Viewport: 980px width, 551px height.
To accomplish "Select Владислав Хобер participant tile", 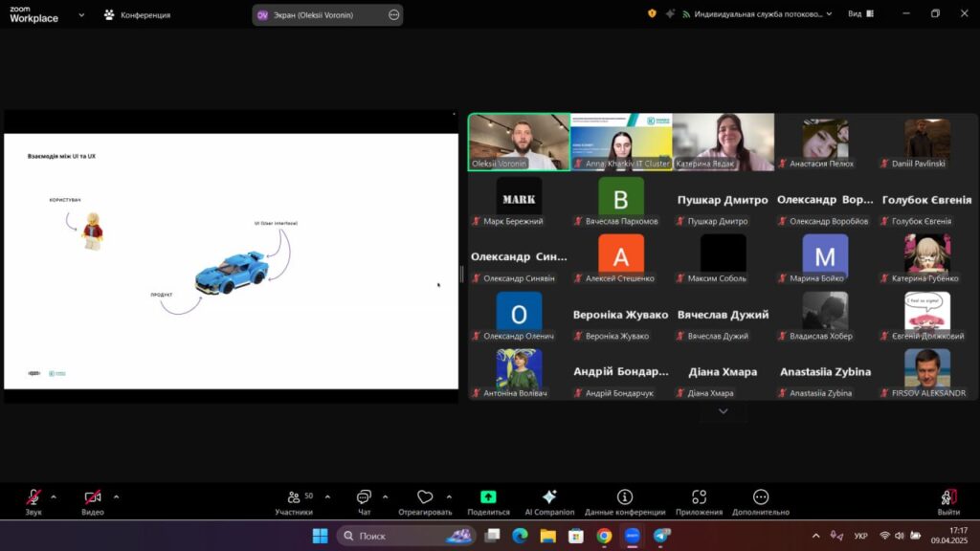I will 825,315.
